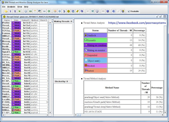The width and height of the screenshot is (169, 122).
Task: Open the File menu
Action: tap(4, 7)
